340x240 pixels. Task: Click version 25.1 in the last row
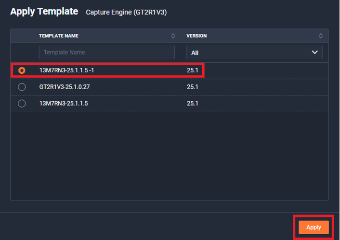click(x=192, y=104)
